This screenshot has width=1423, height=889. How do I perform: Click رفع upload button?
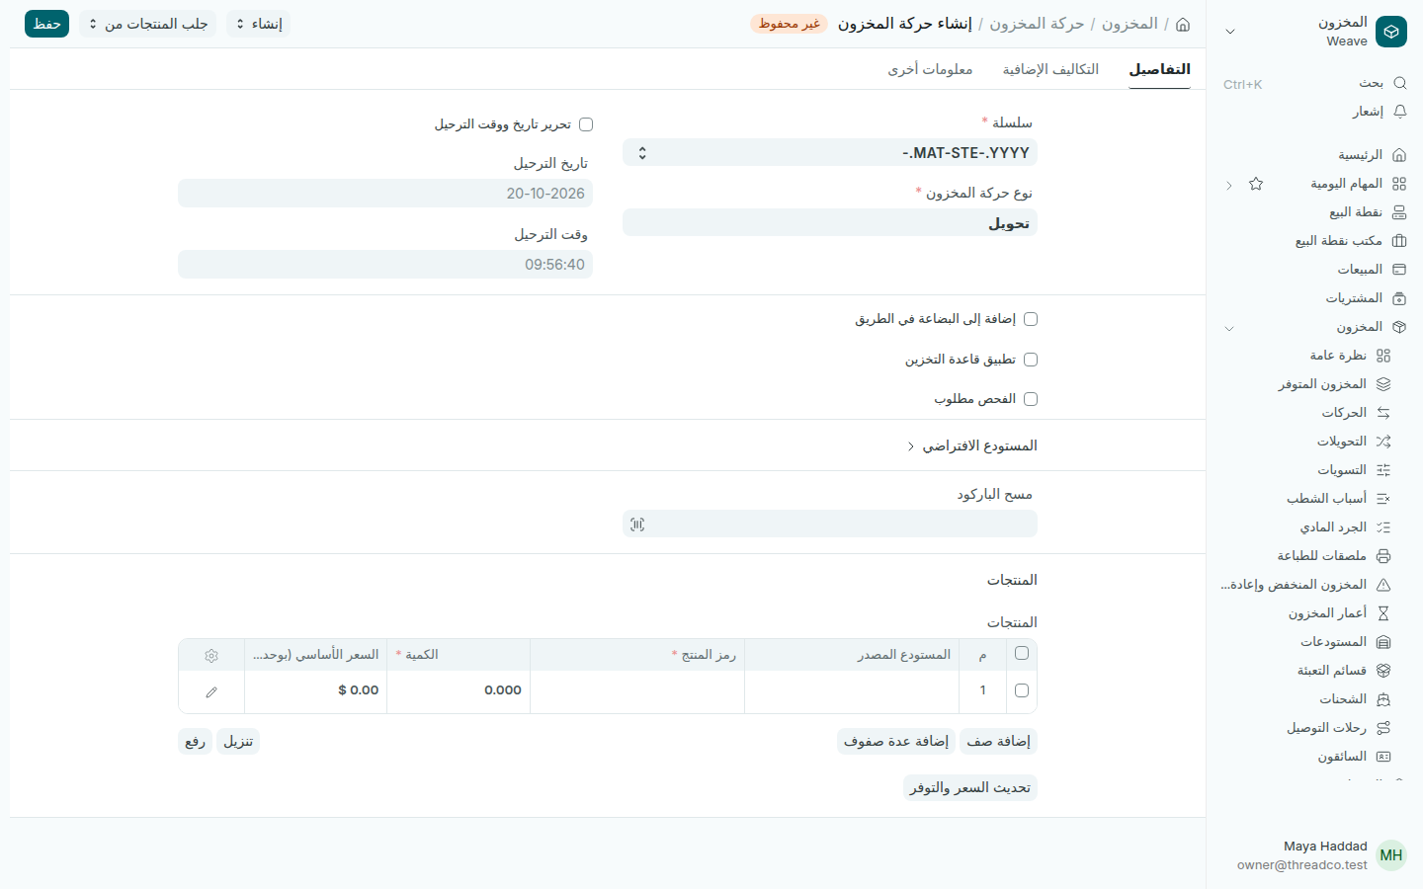tap(195, 742)
